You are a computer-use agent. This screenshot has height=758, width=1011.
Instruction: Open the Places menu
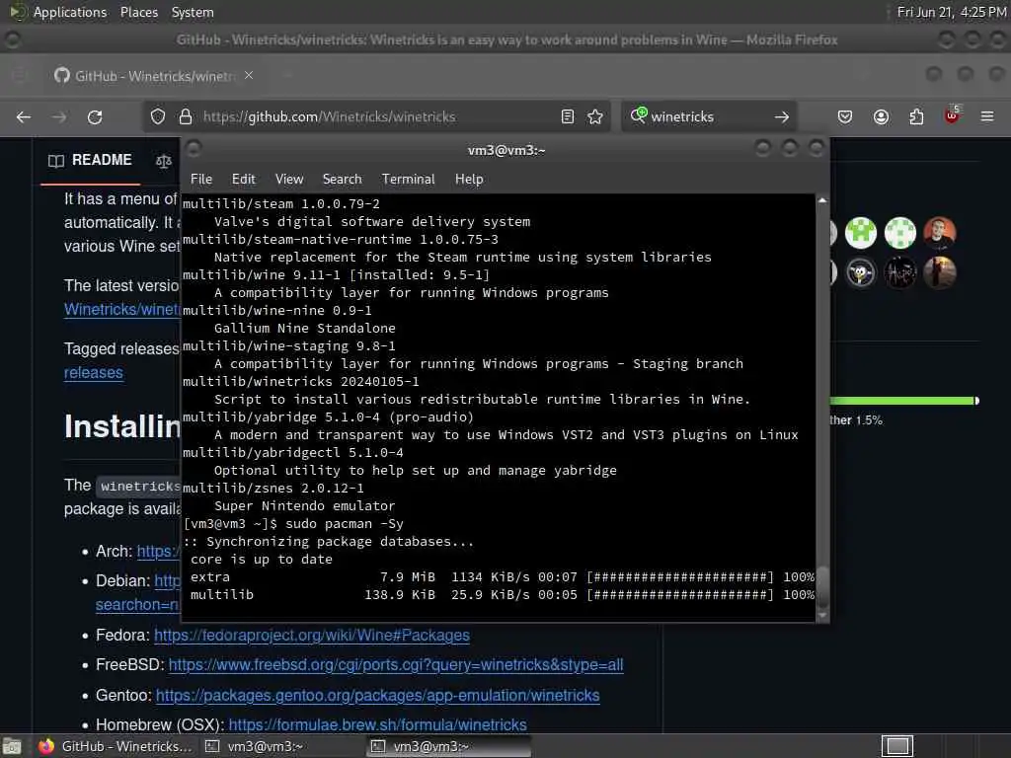pyautogui.click(x=138, y=12)
